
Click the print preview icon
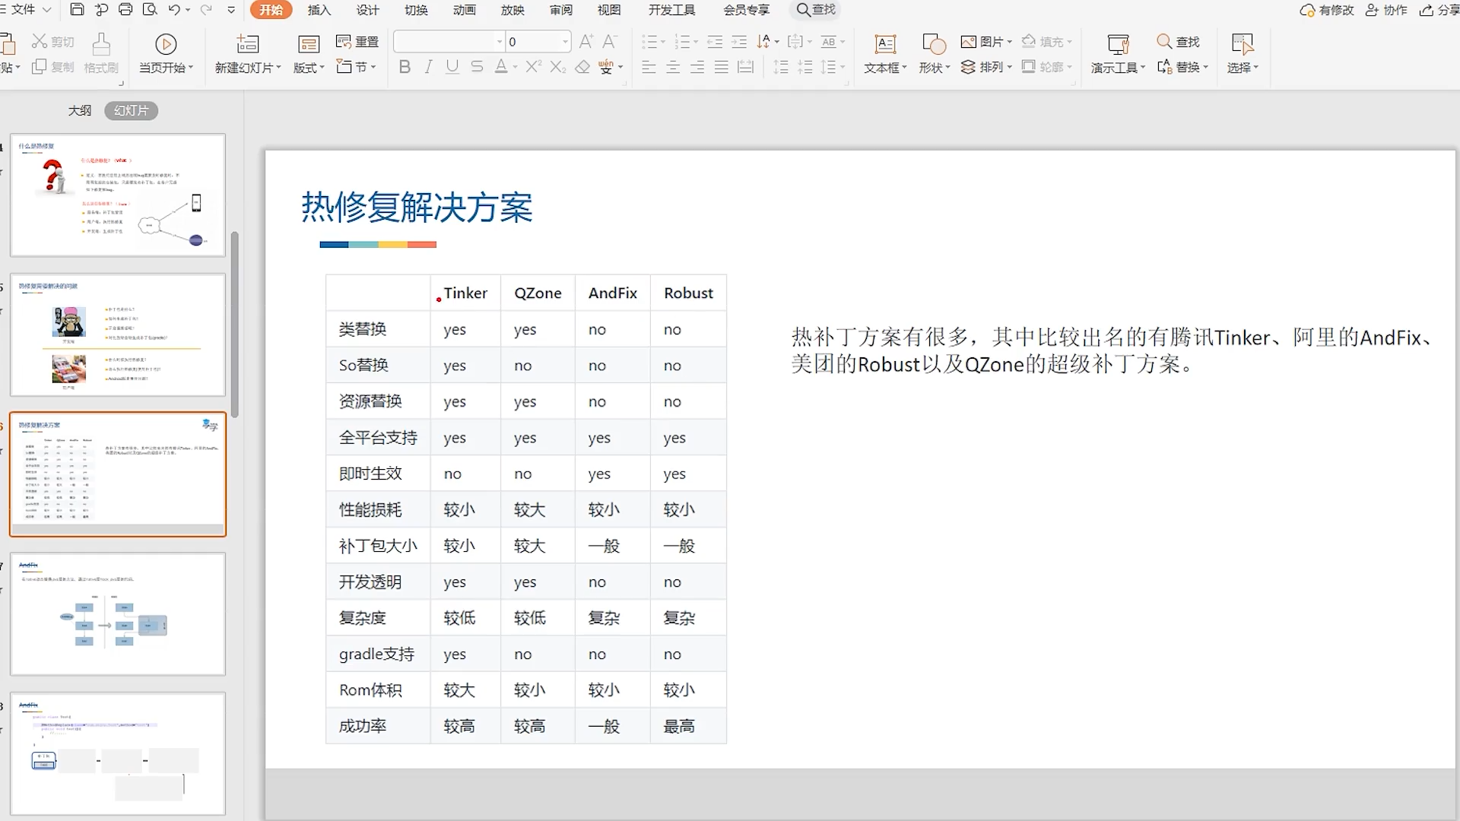pos(150,10)
